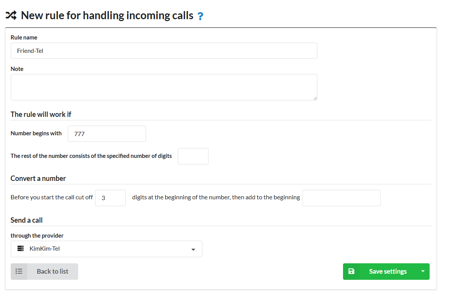Go back with Back to list button
This screenshot has width=458, height=307.
click(44, 271)
